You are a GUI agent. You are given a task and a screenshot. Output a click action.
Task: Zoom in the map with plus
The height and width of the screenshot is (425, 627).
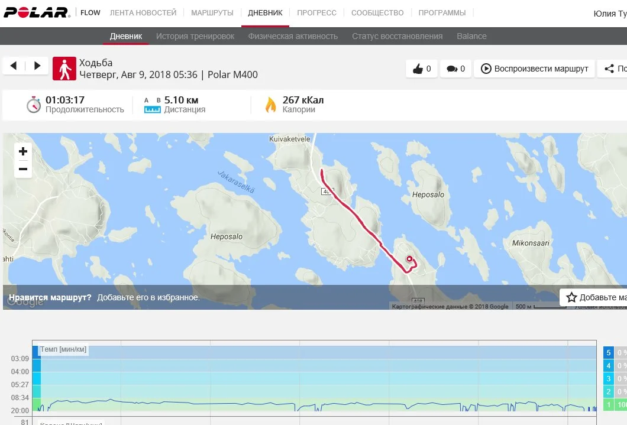(x=23, y=151)
